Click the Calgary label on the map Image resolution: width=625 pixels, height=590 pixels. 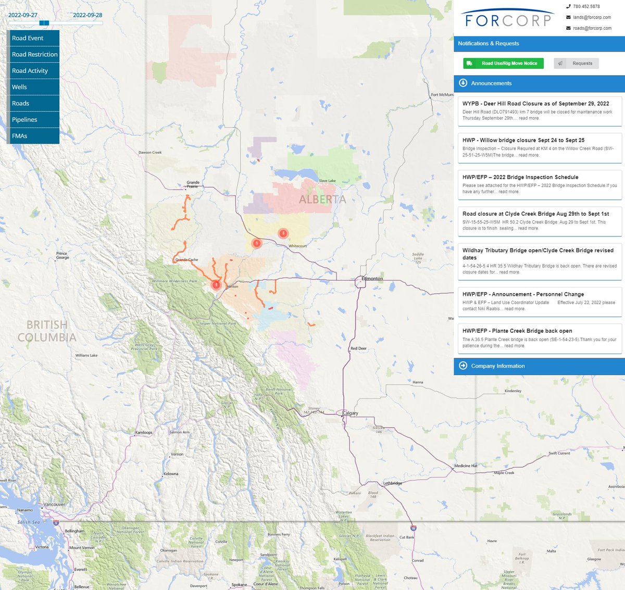coord(350,413)
